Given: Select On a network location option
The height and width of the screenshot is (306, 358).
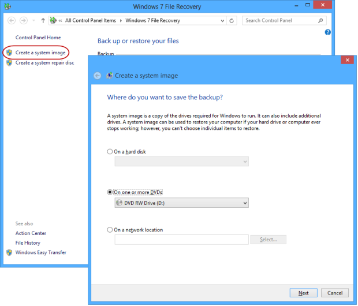Looking at the screenshot, I should 110,230.
